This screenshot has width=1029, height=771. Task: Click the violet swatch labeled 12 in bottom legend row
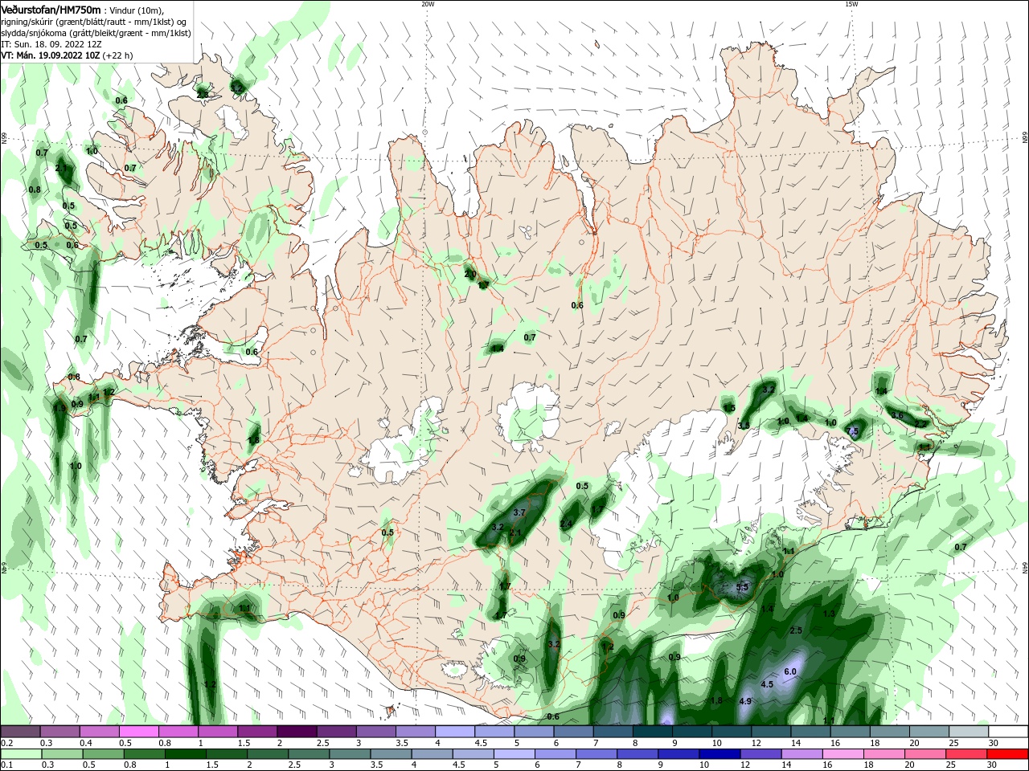click(760, 754)
